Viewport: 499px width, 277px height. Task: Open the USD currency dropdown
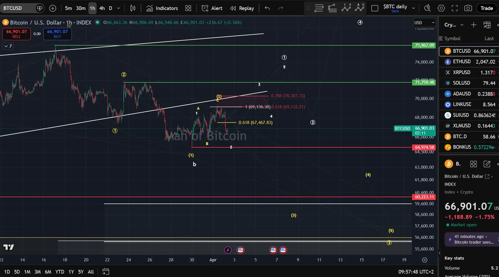424,23
